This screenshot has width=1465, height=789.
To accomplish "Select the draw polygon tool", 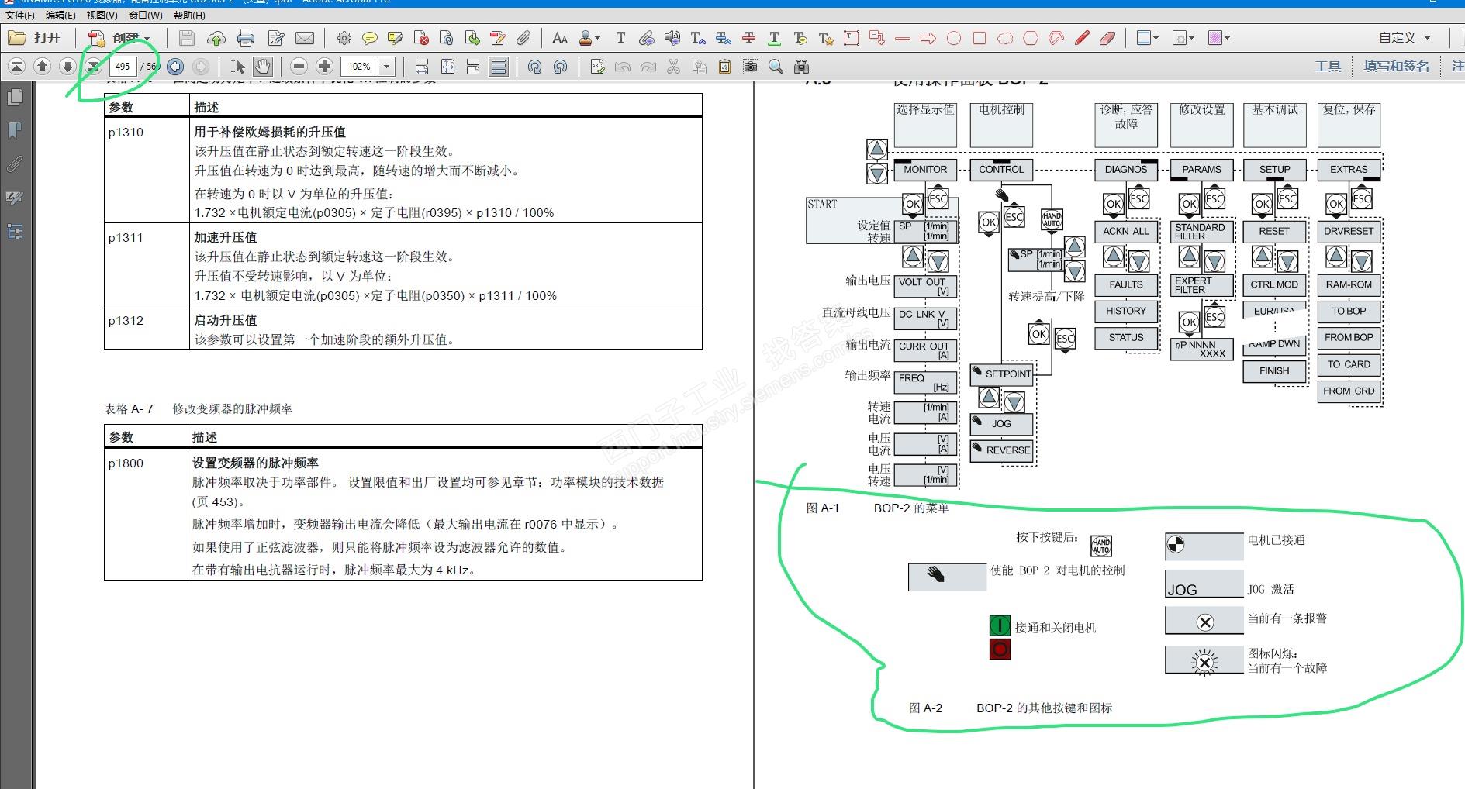I will coord(1031,38).
